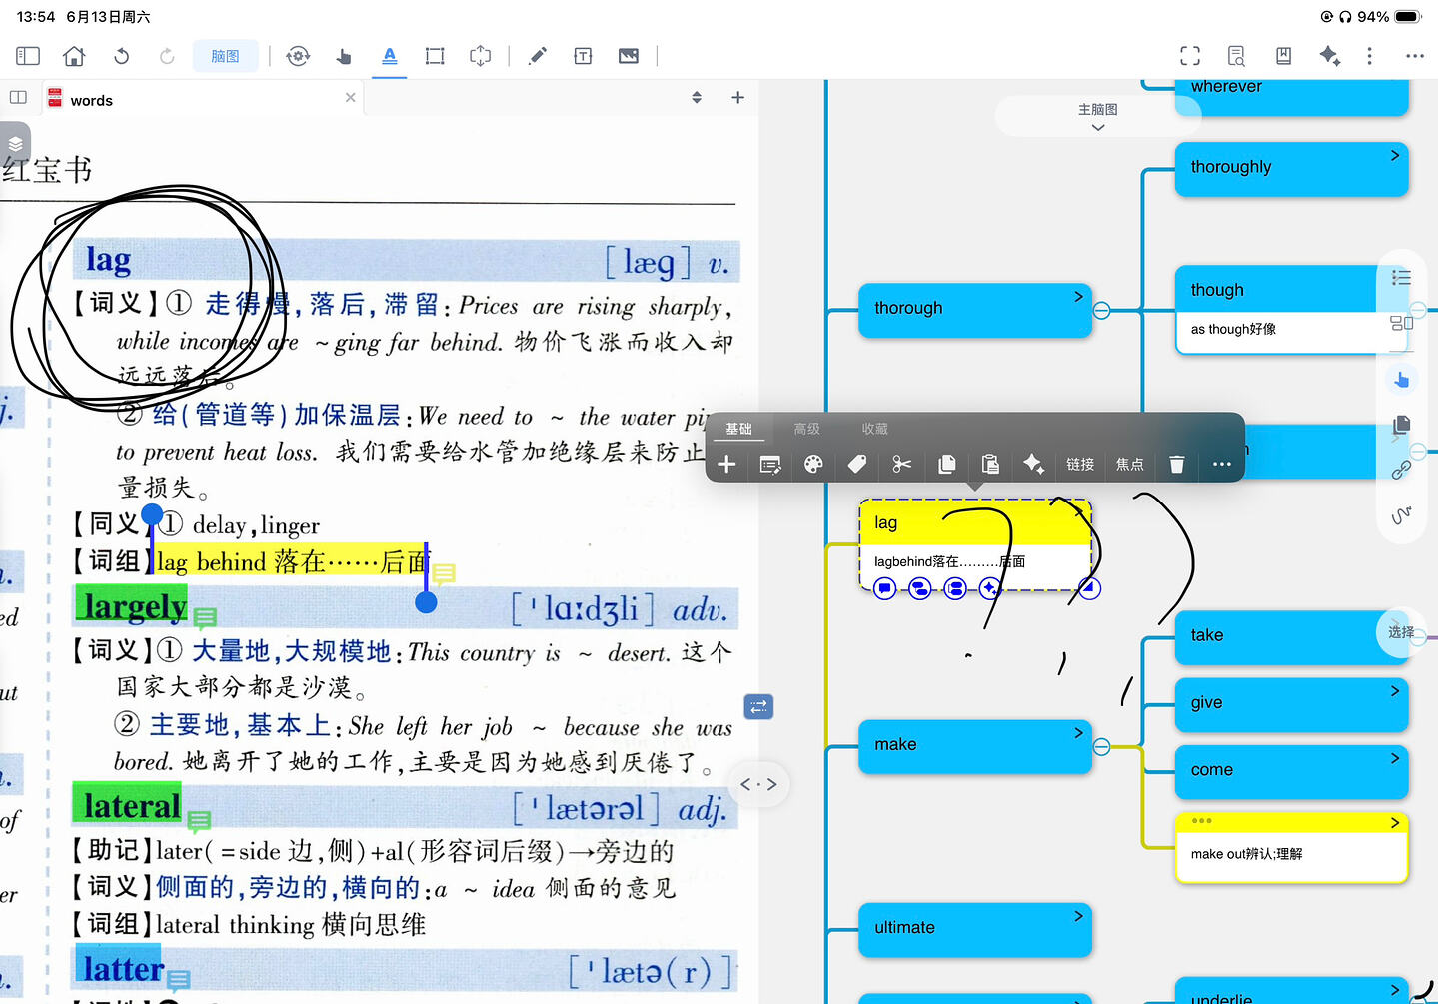The image size is (1438, 1004).
Task: Copy the selected node in popup toolbar
Action: pyautogui.click(x=947, y=464)
